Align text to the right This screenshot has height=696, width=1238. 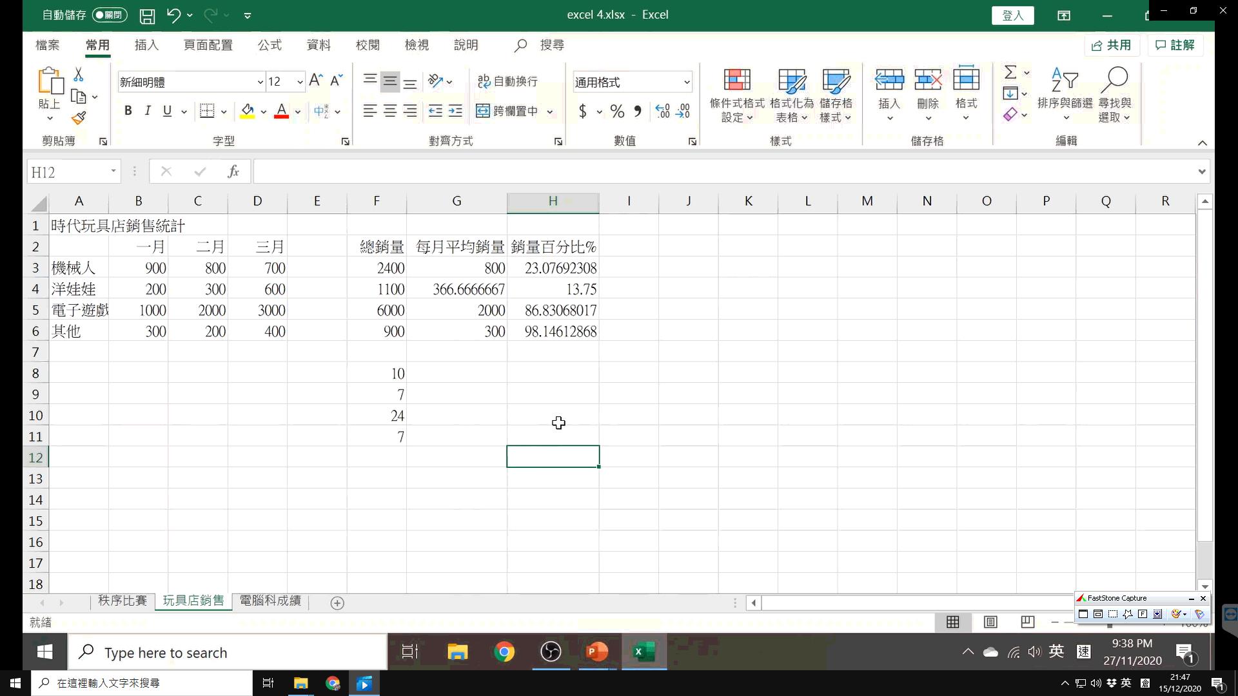pos(410,111)
